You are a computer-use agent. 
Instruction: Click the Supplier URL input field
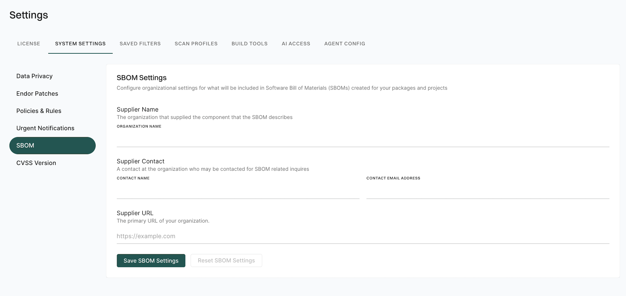[x=363, y=236]
